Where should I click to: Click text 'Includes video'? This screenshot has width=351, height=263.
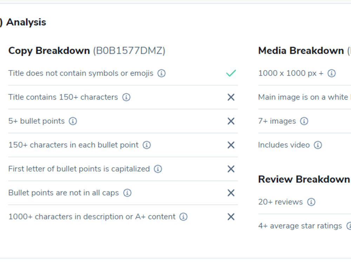(284, 145)
